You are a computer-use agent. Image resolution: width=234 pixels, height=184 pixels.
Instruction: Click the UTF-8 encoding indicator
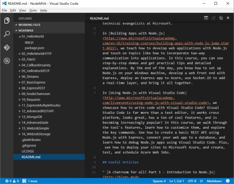[x=192, y=181]
